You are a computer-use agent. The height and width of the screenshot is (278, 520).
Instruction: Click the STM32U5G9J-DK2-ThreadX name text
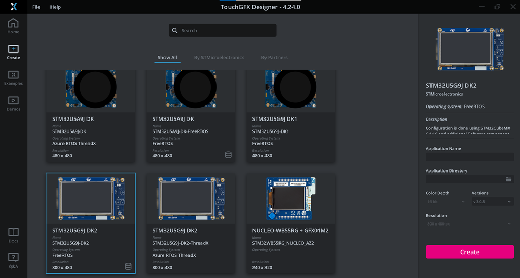click(181, 243)
